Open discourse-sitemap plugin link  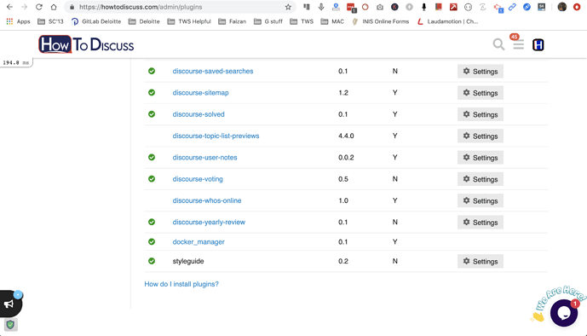point(200,92)
